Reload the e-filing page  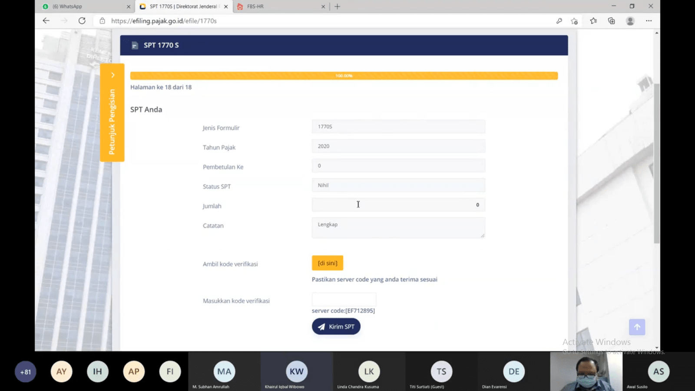pyautogui.click(x=82, y=21)
